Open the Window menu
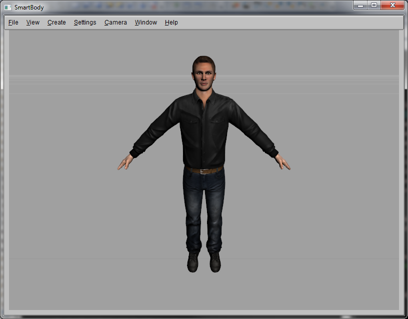 pyautogui.click(x=145, y=22)
